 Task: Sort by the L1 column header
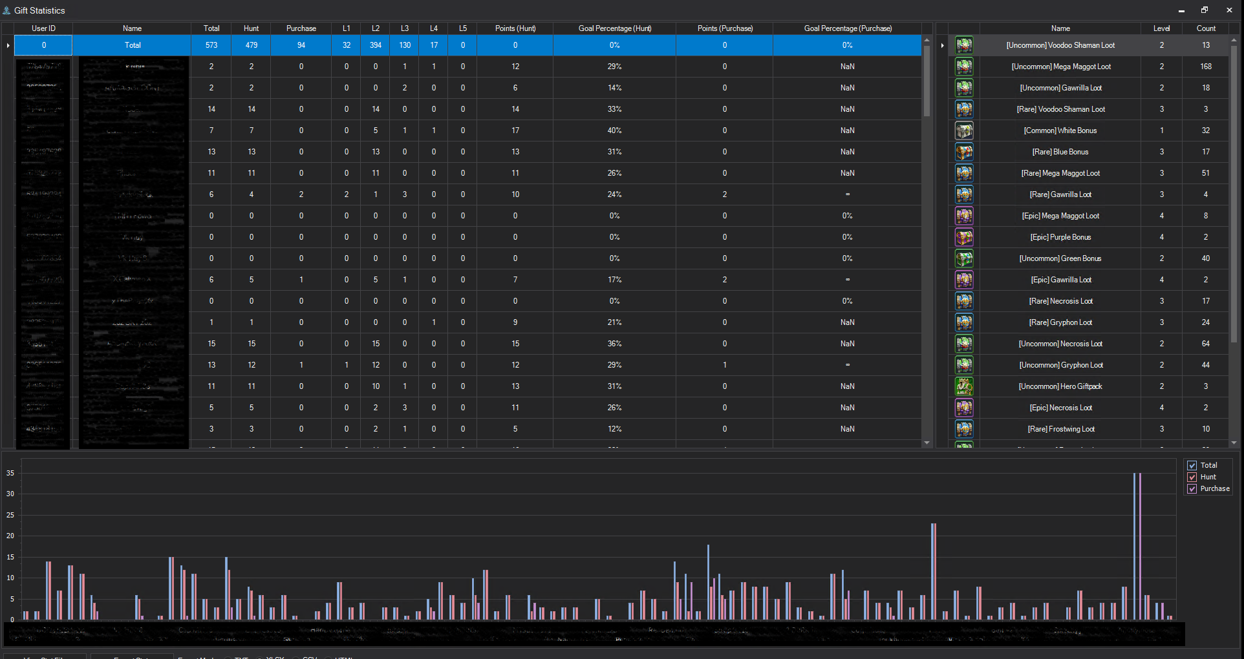click(x=347, y=28)
